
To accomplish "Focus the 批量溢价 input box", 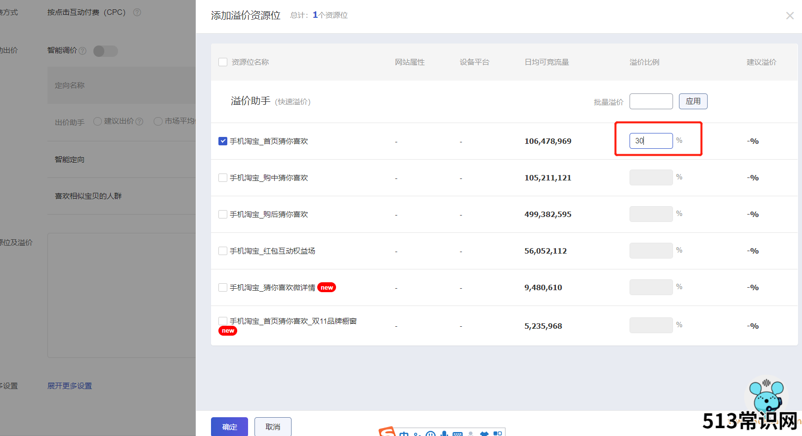I will tap(651, 101).
